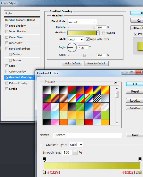Click the right opacity stop above the gradient bar

(x=140, y=159)
